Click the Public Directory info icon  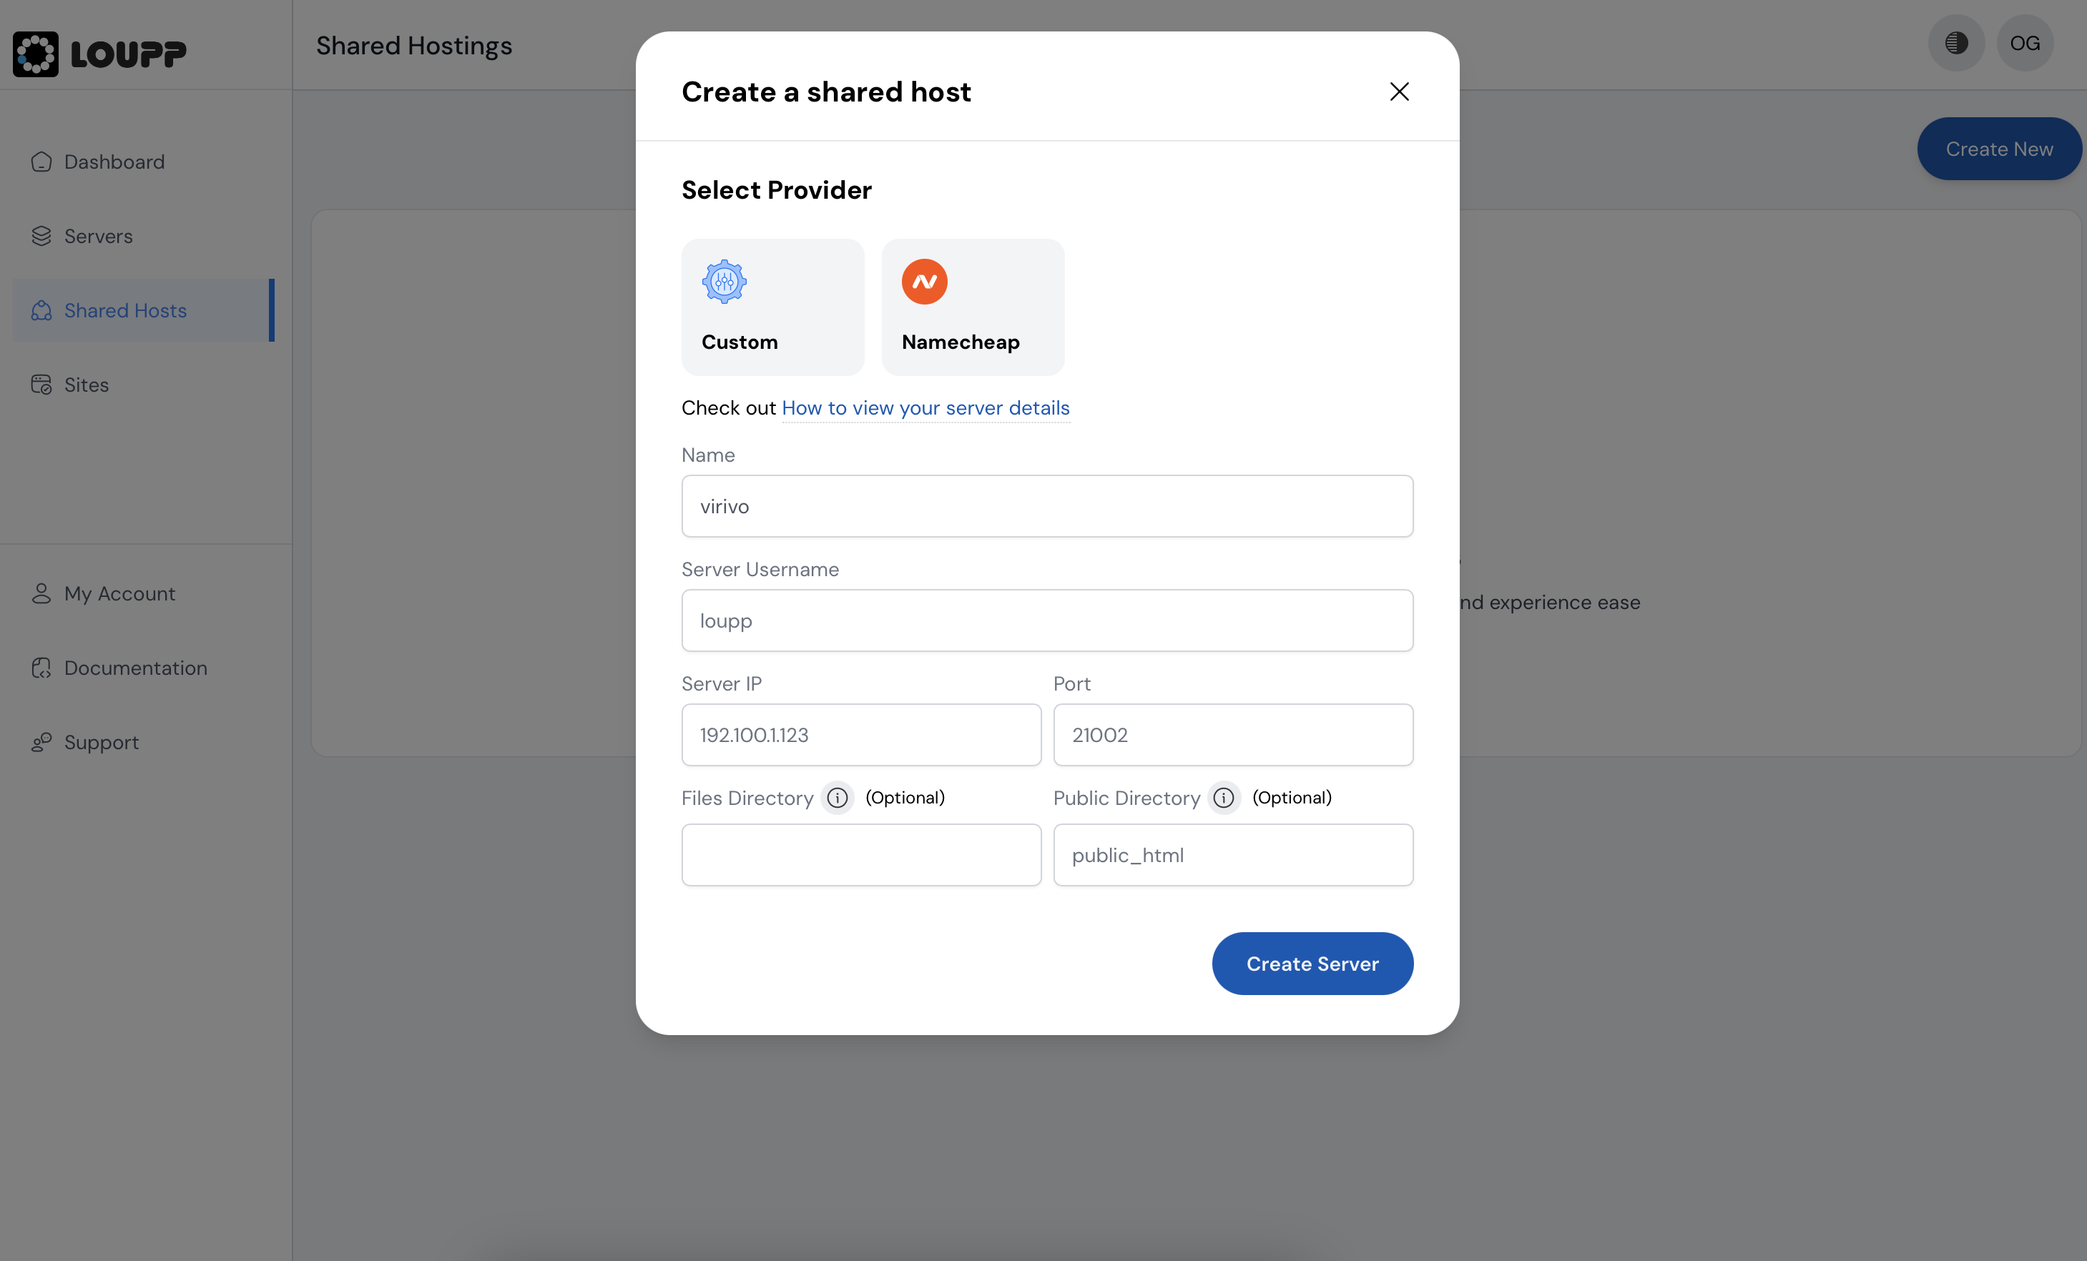[1224, 798]
